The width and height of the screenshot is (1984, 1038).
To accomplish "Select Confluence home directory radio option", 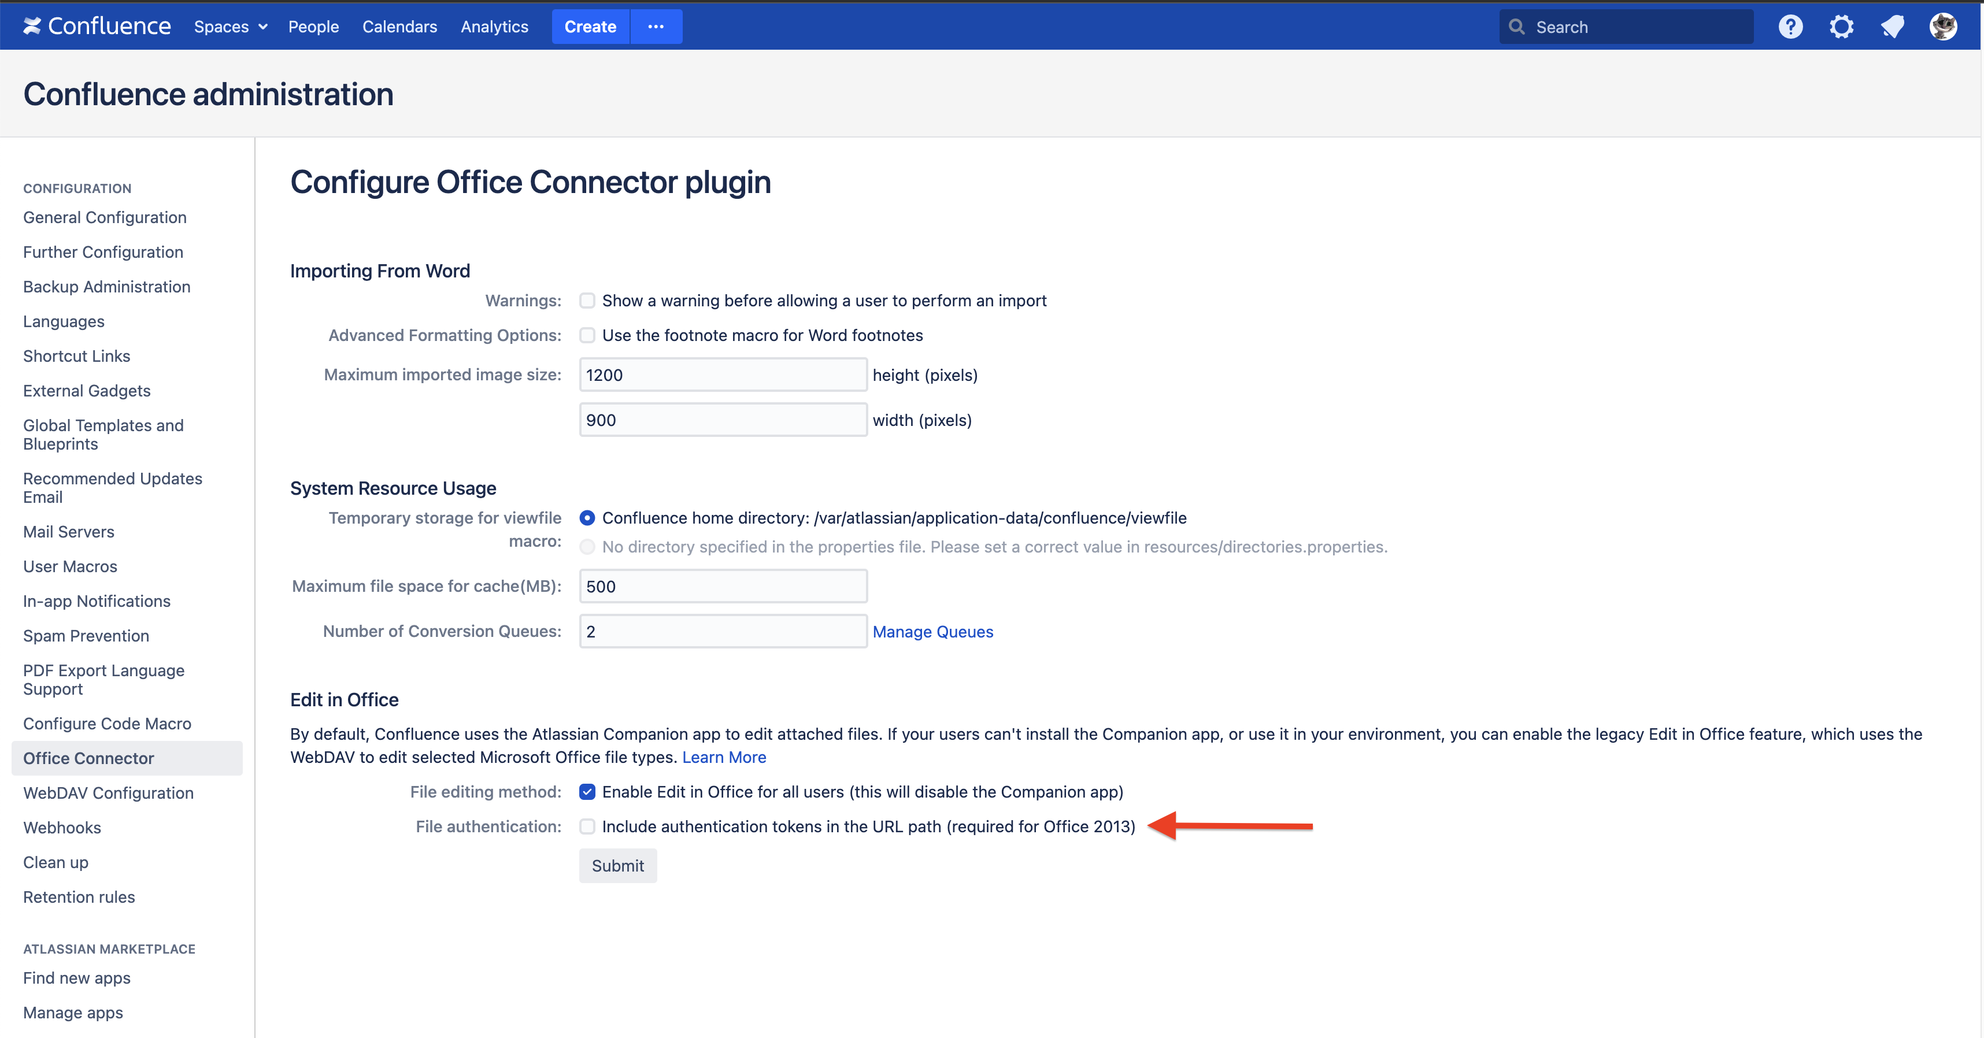I will [x=587, y=517].
